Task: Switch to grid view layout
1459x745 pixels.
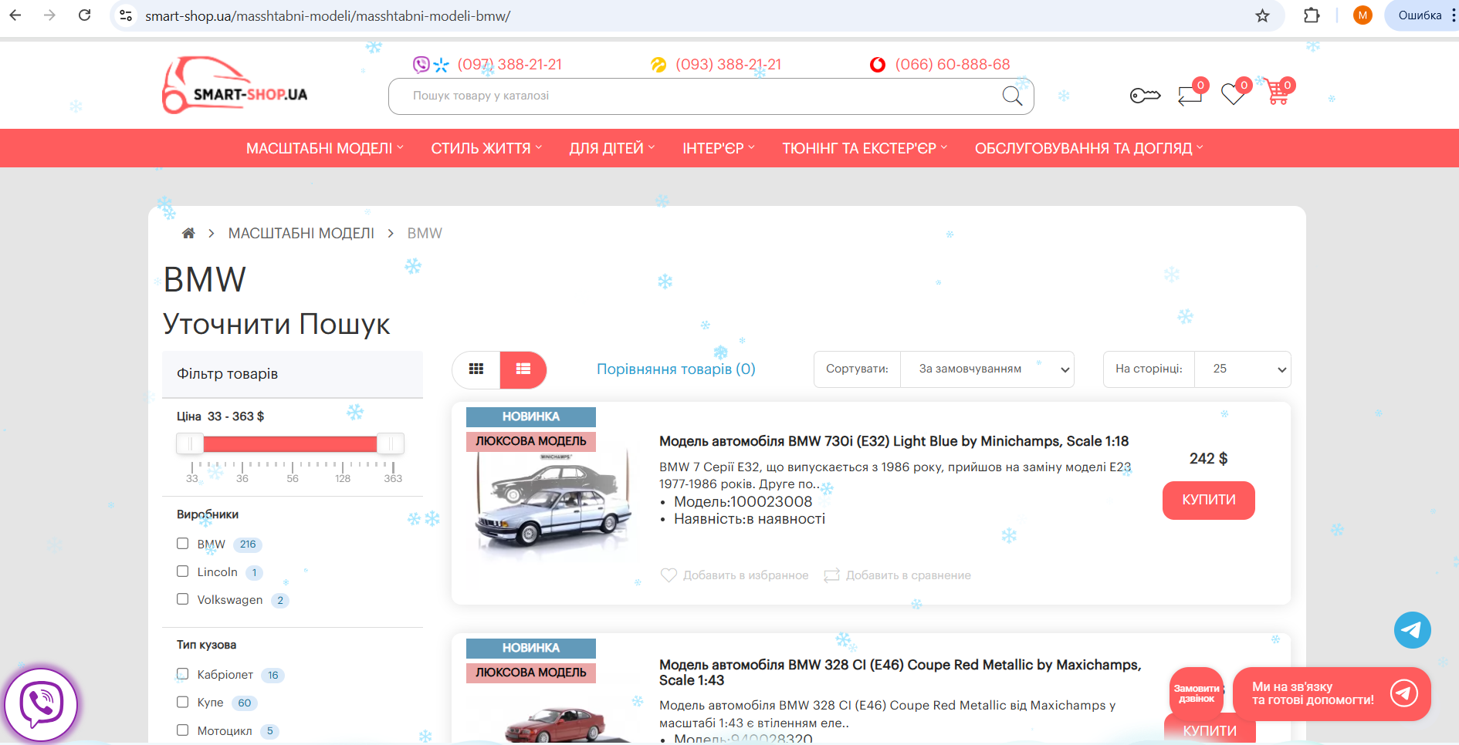Action: (x=476, y=369)
